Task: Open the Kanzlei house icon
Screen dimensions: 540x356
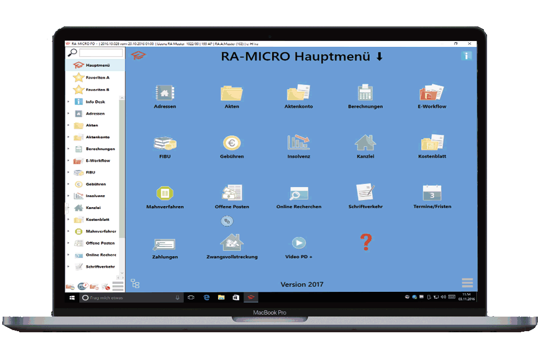Action: (365, 142)
